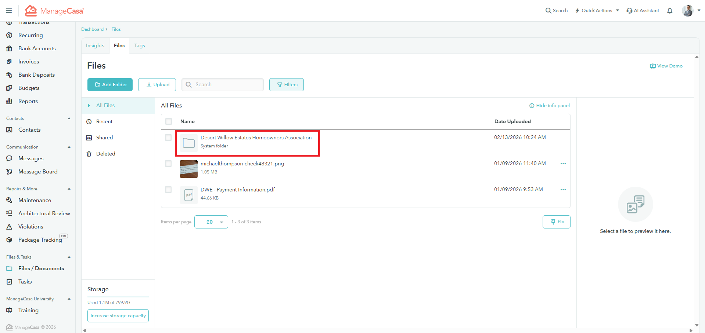Click the Add Folder button
The image size is (705, 333).
110,85
